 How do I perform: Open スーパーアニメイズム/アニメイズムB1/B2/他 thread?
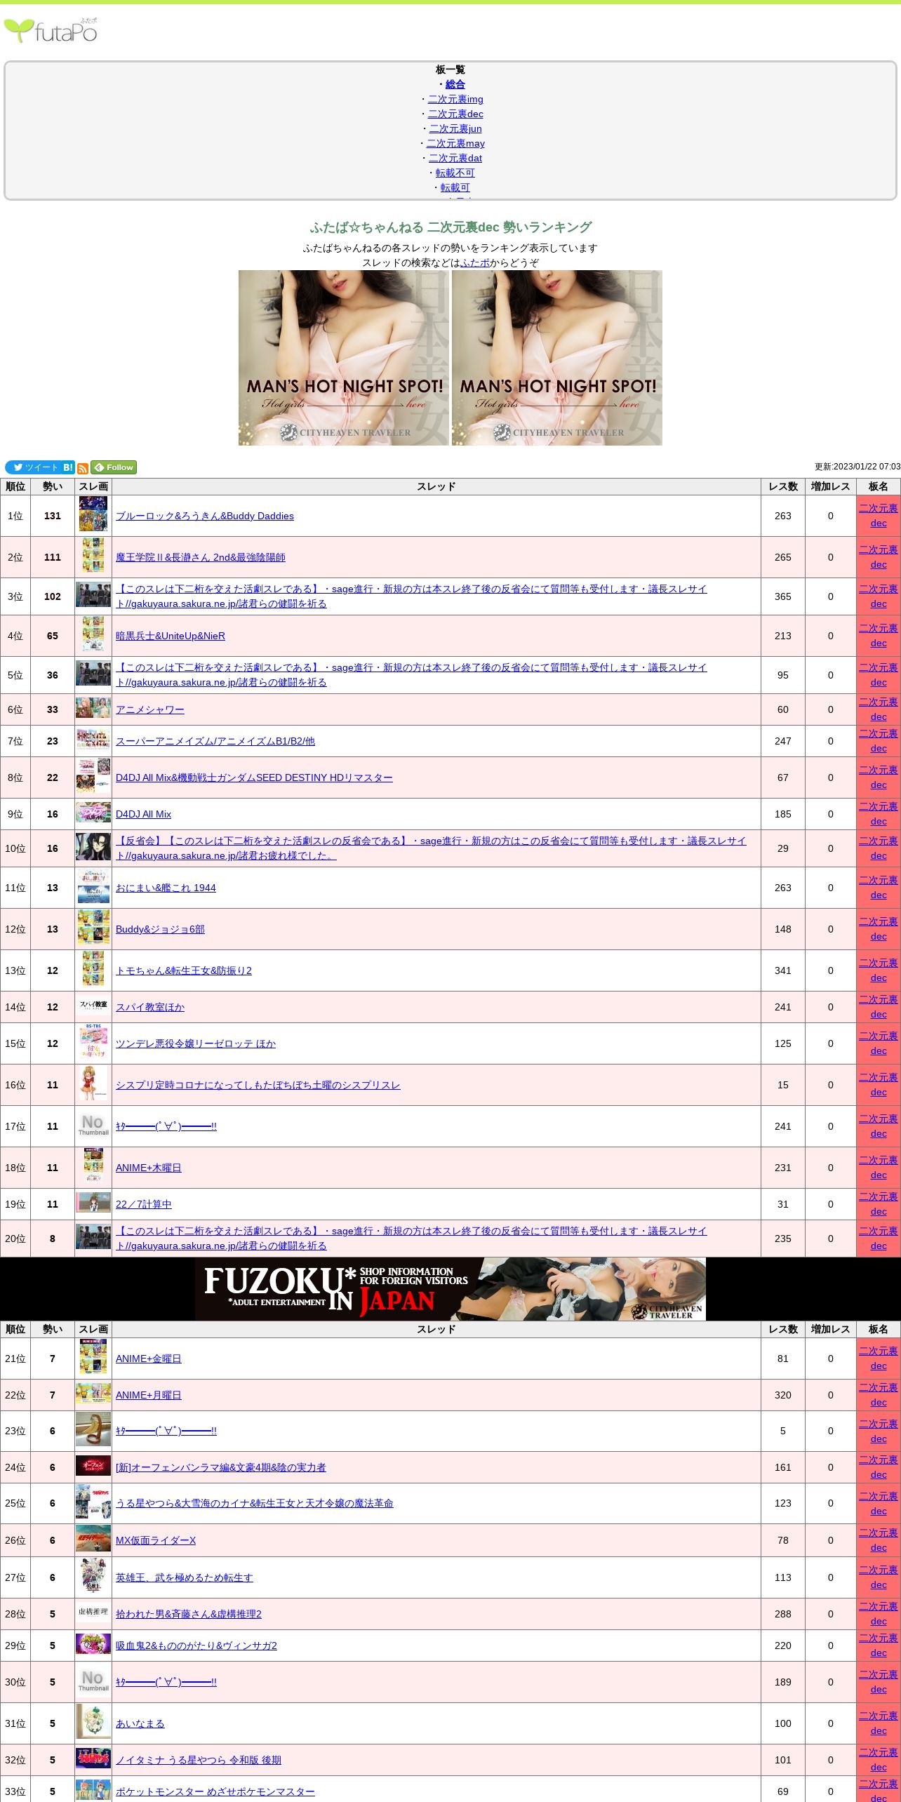point(215,741)
